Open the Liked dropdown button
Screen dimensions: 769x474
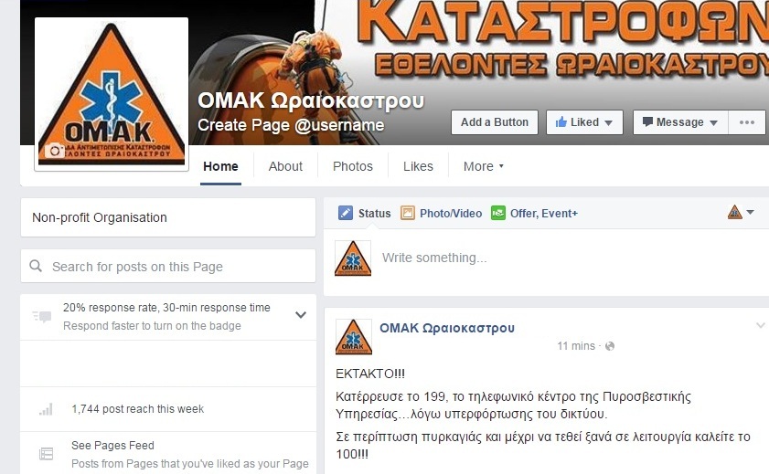(584, 122)
